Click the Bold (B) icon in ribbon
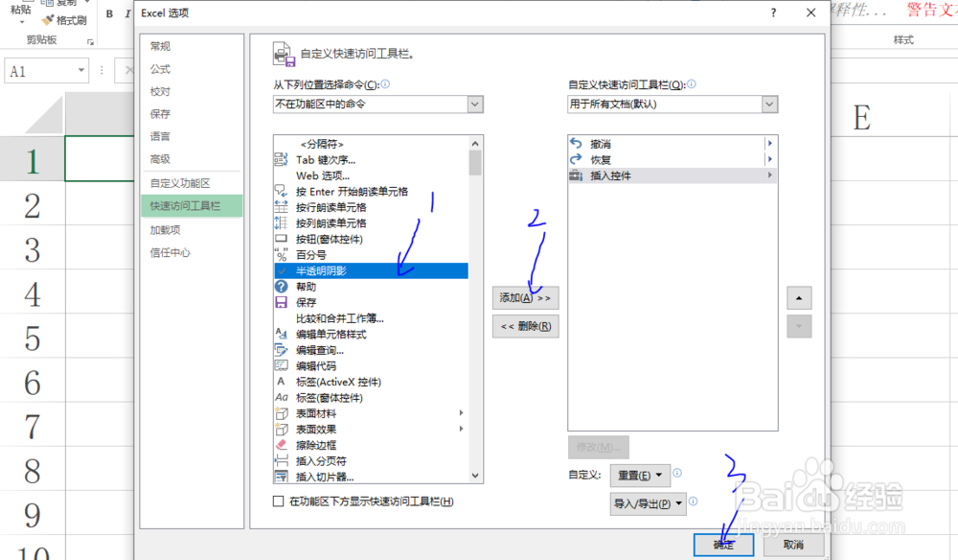The image size is (958, 560). (x=110, y=14)
